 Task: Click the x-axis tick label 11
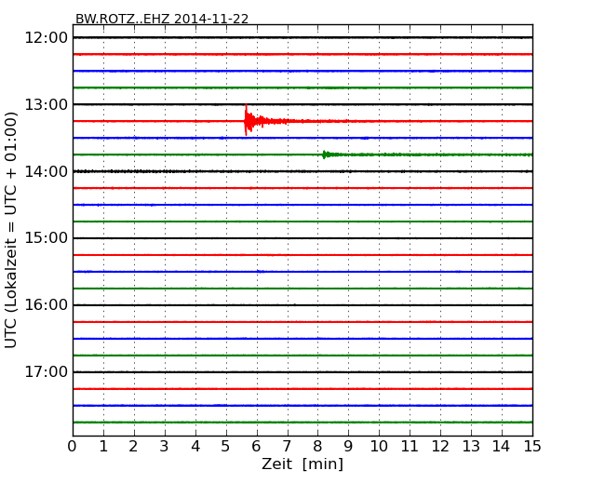pyautogui.click(x=410, y=447)
